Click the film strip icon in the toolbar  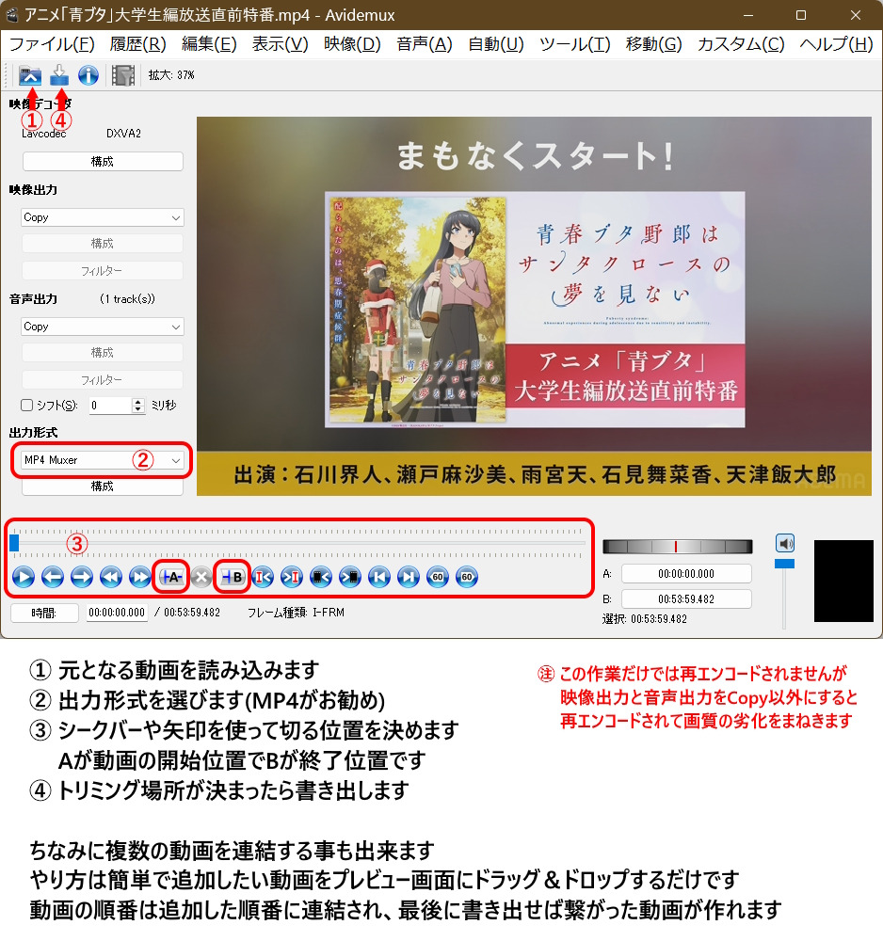(x=123, y=75)
